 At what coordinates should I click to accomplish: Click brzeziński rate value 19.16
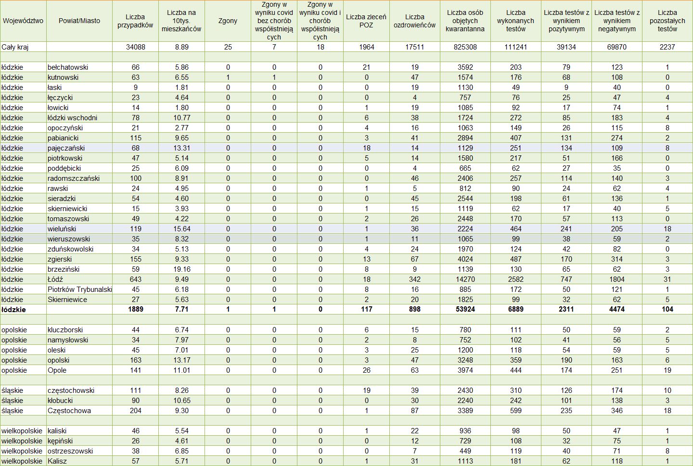(181, 269)
